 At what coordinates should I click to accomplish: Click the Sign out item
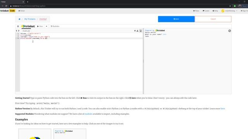244,11
